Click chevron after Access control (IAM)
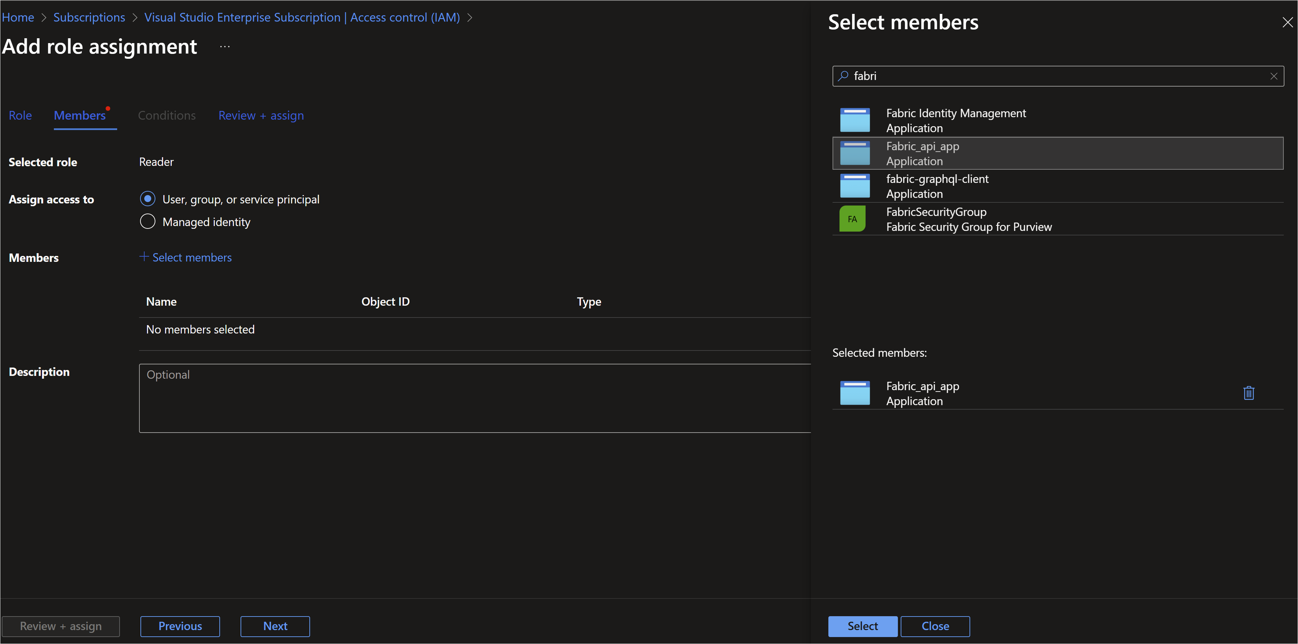Screen dimensions: 1298x644 tap(470, 18)
